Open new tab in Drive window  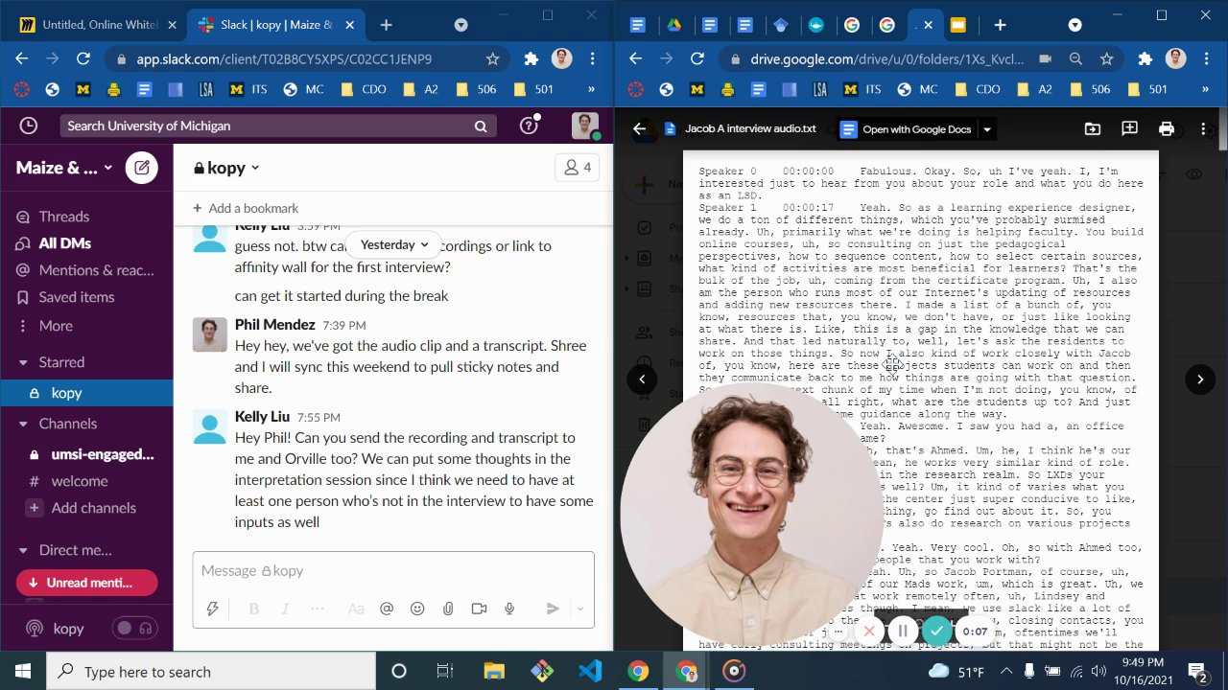tap(1000, 25)
